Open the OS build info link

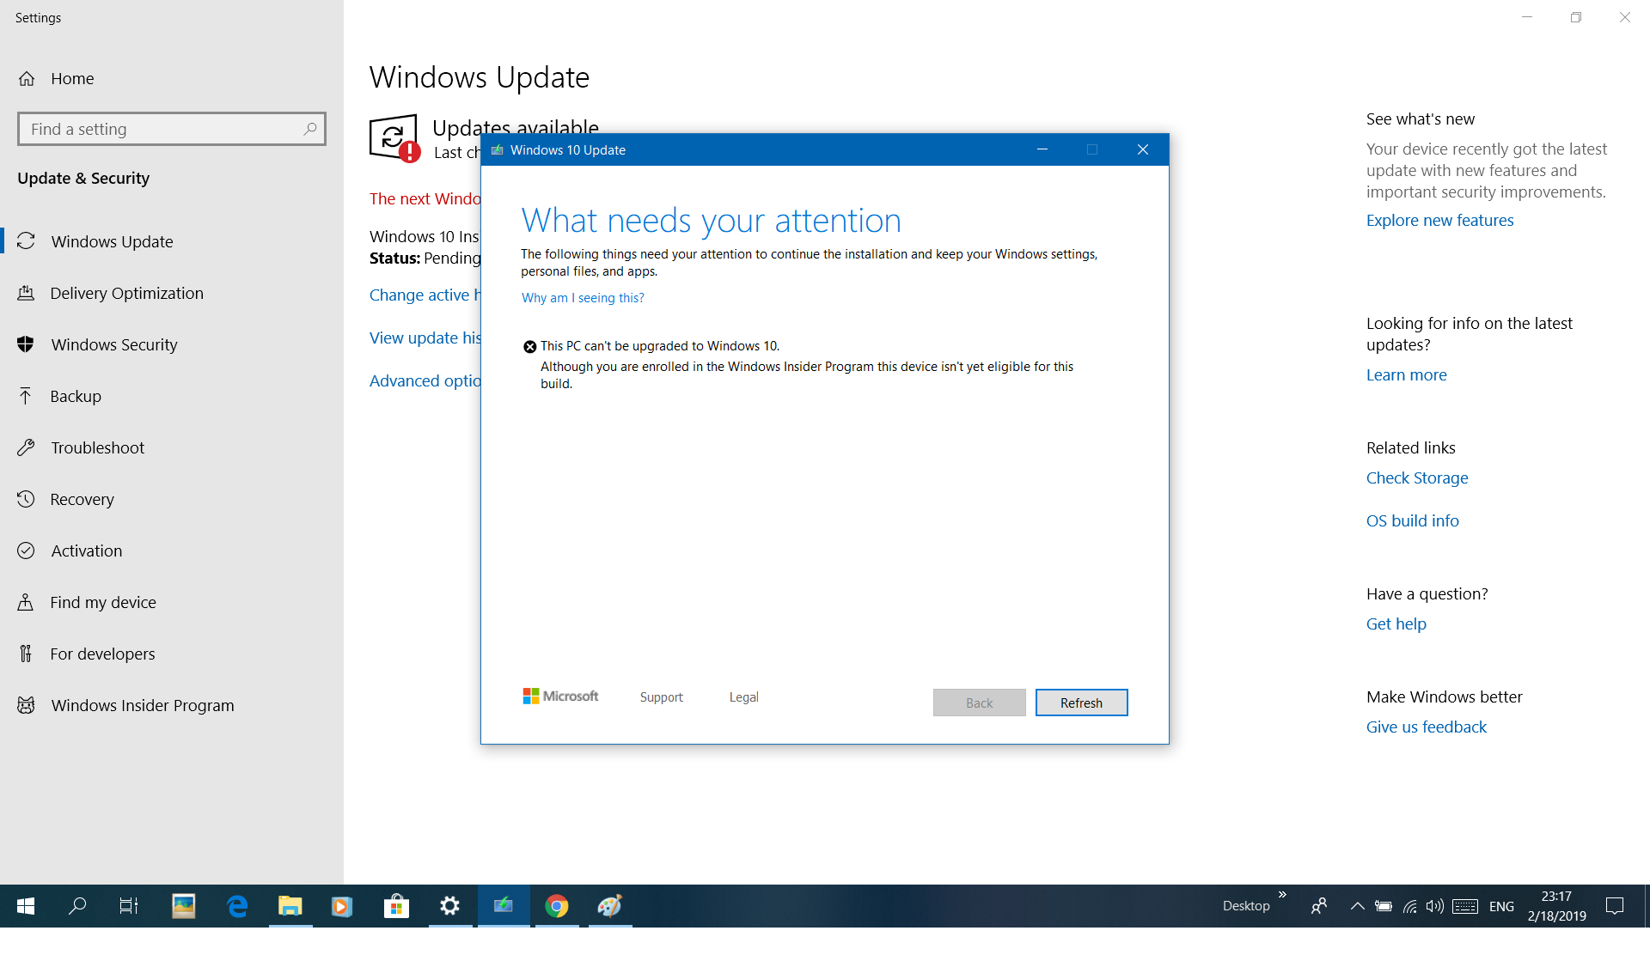pos(1412,521)
